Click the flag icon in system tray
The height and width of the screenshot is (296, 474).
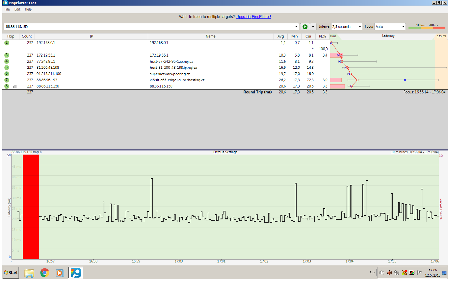(419, 273)
